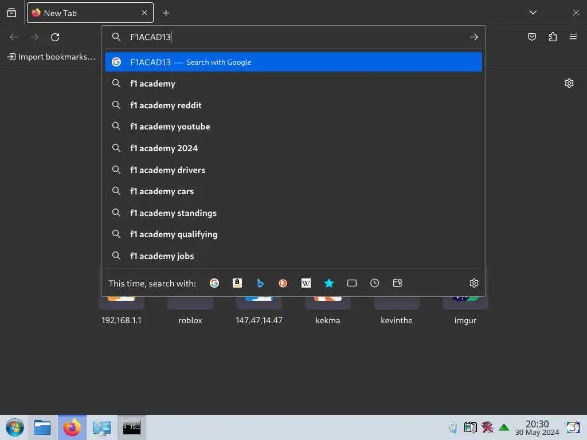Choose suggestion 'f1 academy drivers'
This screenshot has width=587, height=440.
click(x=293, y=170)
